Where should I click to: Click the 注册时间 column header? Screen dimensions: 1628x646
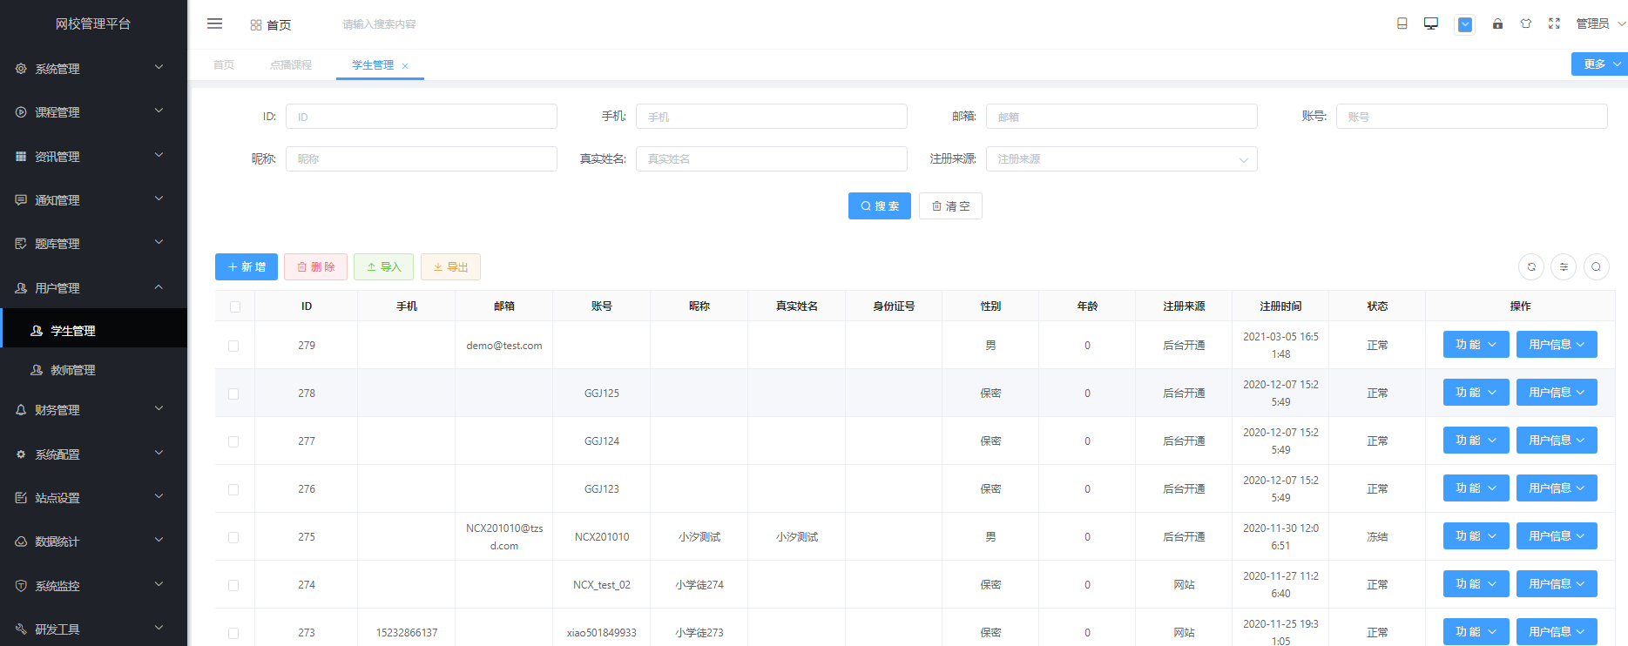(x=1280, y=306)
